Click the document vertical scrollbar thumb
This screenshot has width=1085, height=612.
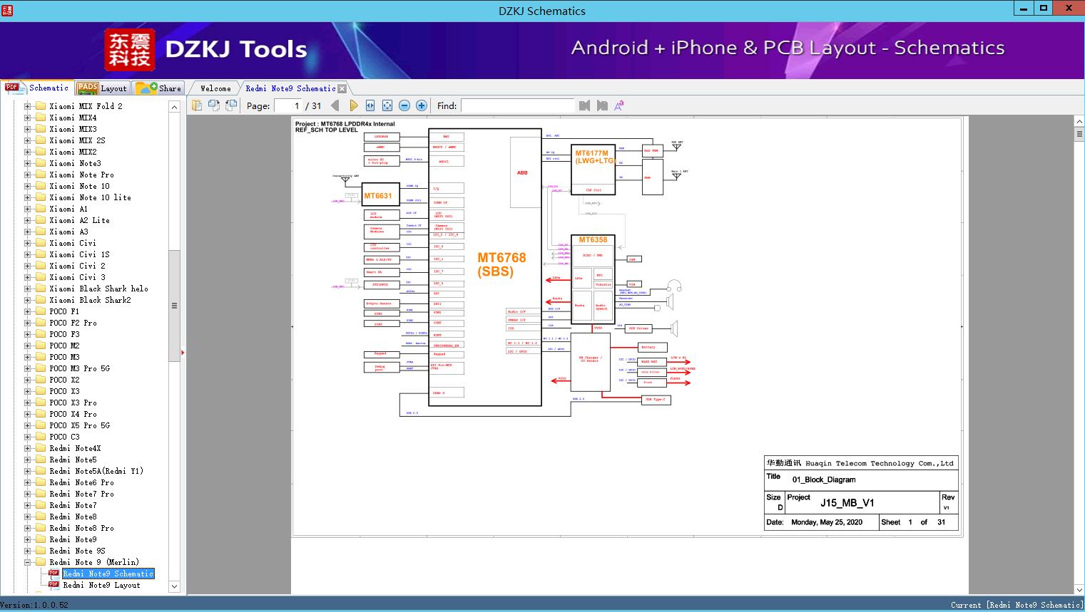click(x=1079, y=135)
